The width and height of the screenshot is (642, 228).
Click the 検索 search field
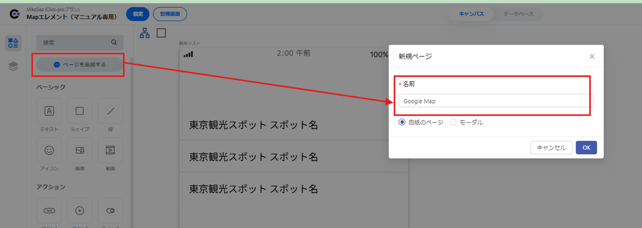80,42
